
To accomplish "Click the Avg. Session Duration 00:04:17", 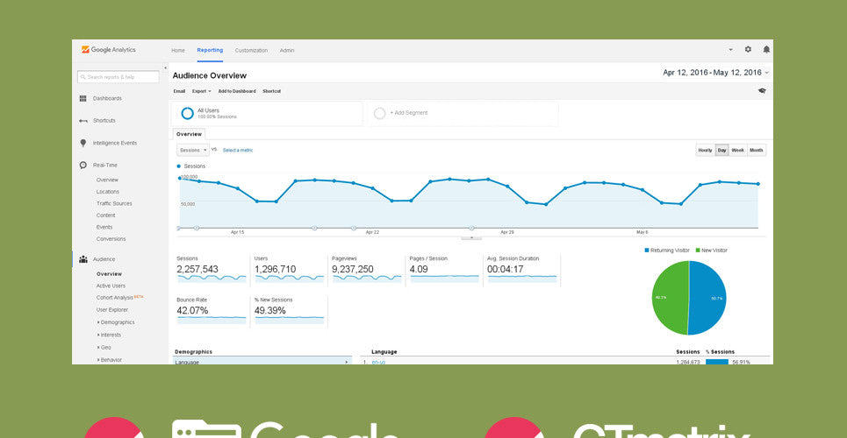I will [505, 269].
